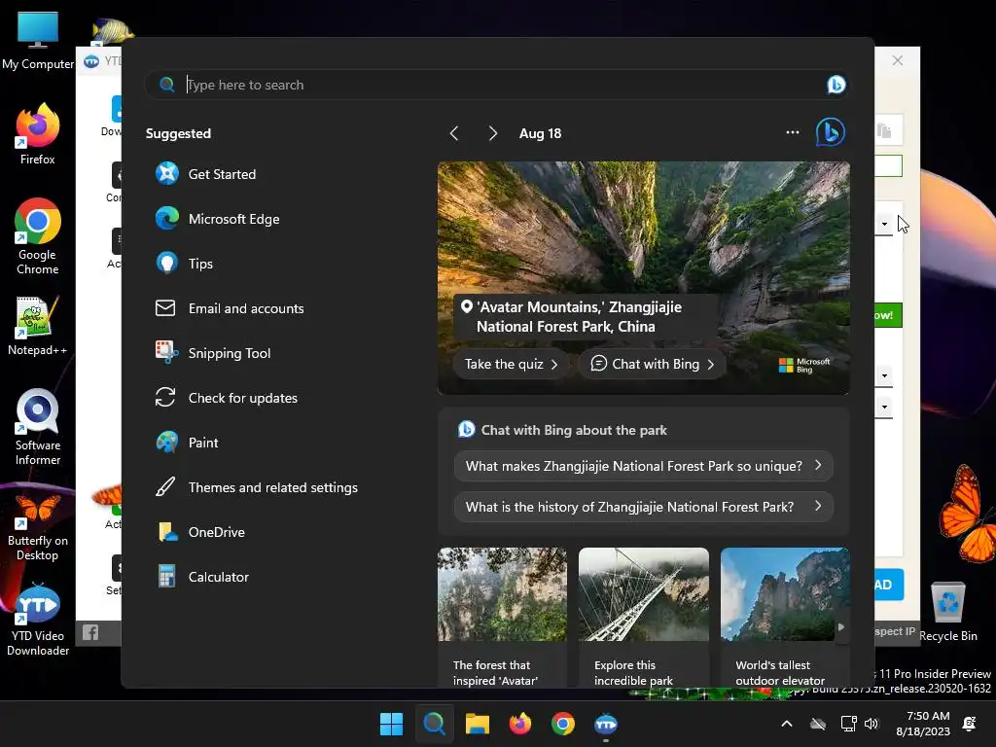Image resolution: width=996 pixels, height=747 pixels.
Task: Open Butterfly on Desktop shortcut
Action: pyautogui.click(x=38, y=527)
